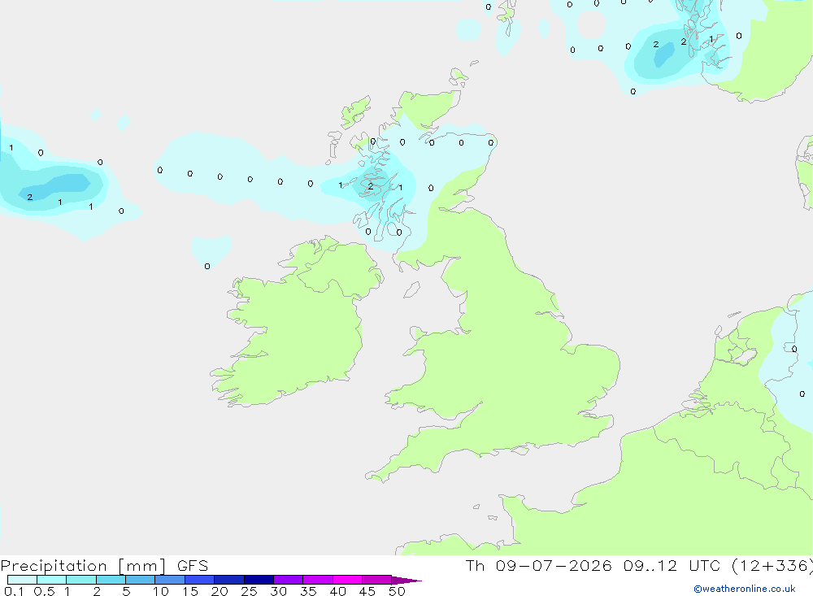Image resolution: width=813 pixels, height=596 pixels.
Task: Click the '10' legend scale label
Action: click(161, 591)
